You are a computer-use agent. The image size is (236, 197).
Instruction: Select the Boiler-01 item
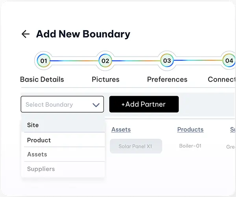tap(190, 146)
